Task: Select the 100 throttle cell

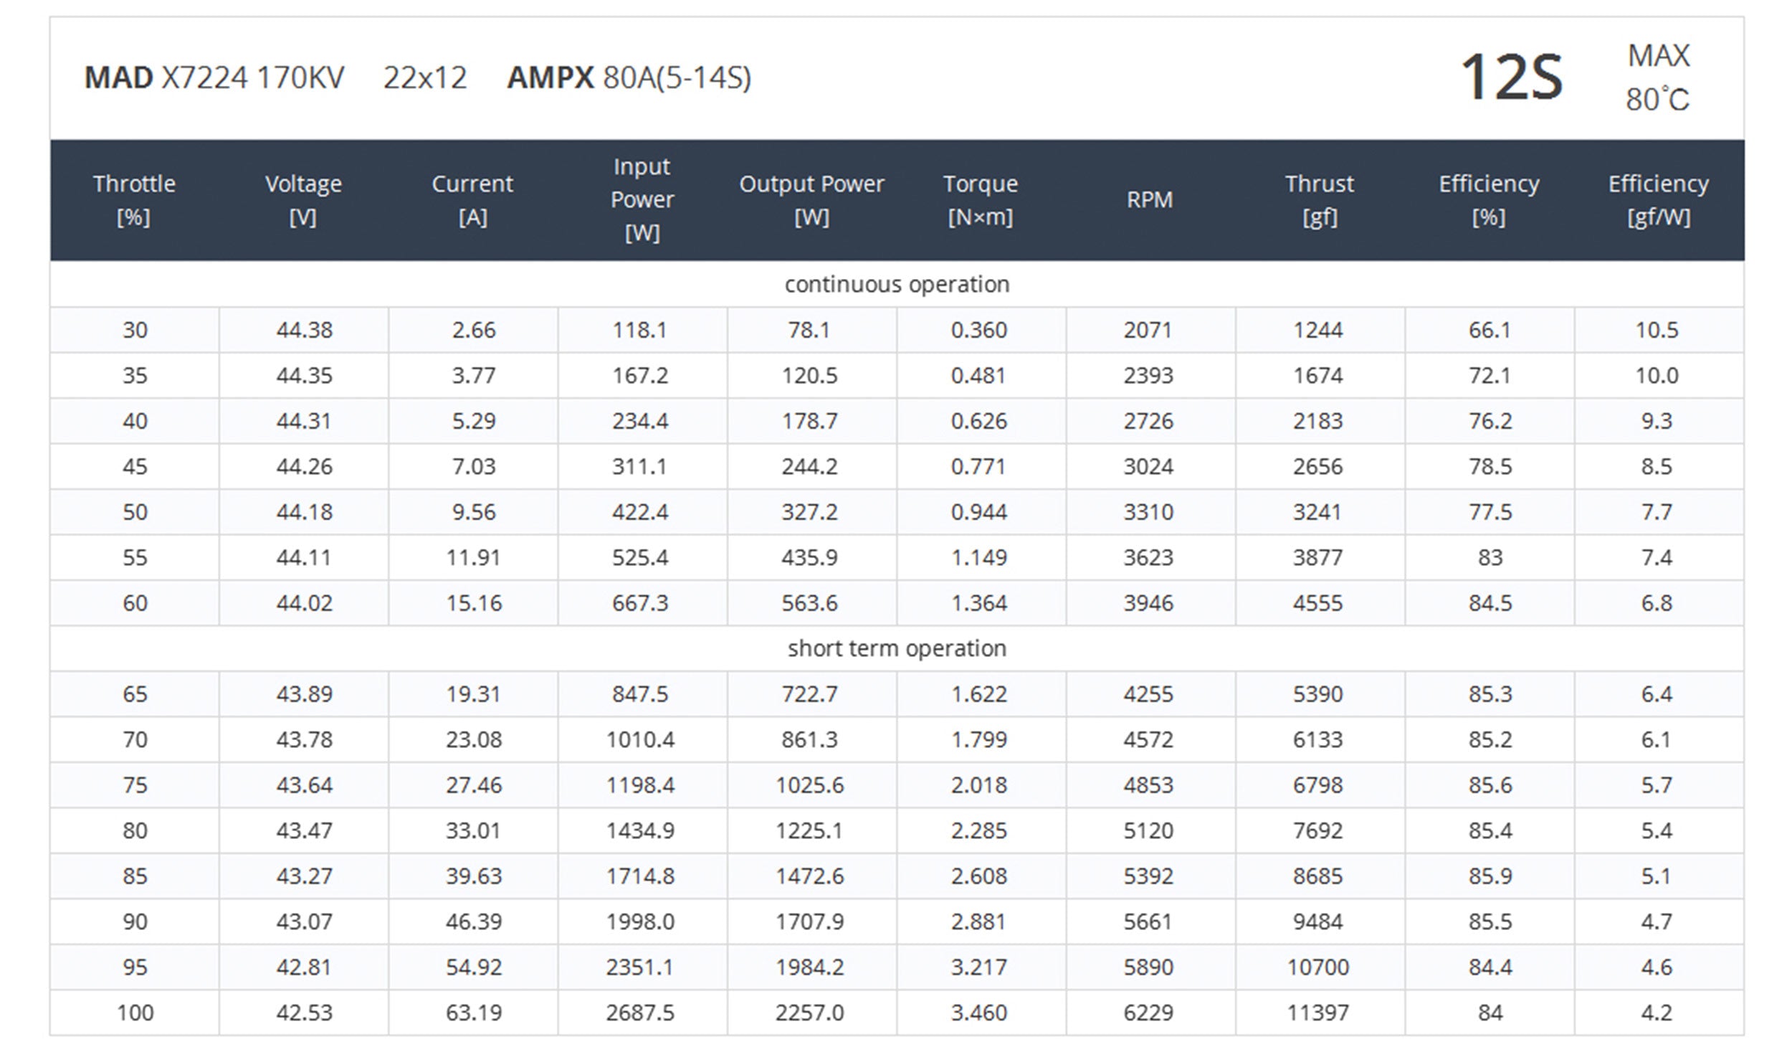Action: pyautogui.click(x=135, y=1013)
